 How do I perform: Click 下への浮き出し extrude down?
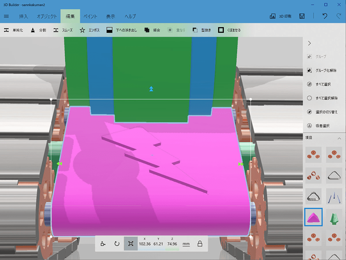121,30
